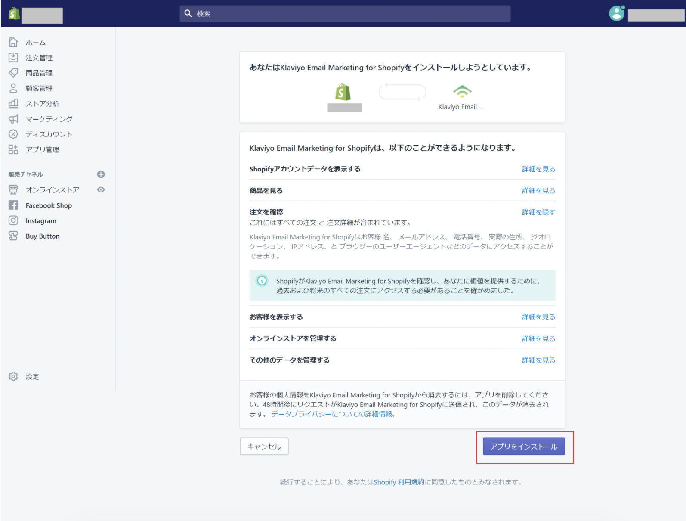Hide details for 注文を確認 permission
Screen dimensions: 686x521
pyautogui.click(x=538, y=212)
